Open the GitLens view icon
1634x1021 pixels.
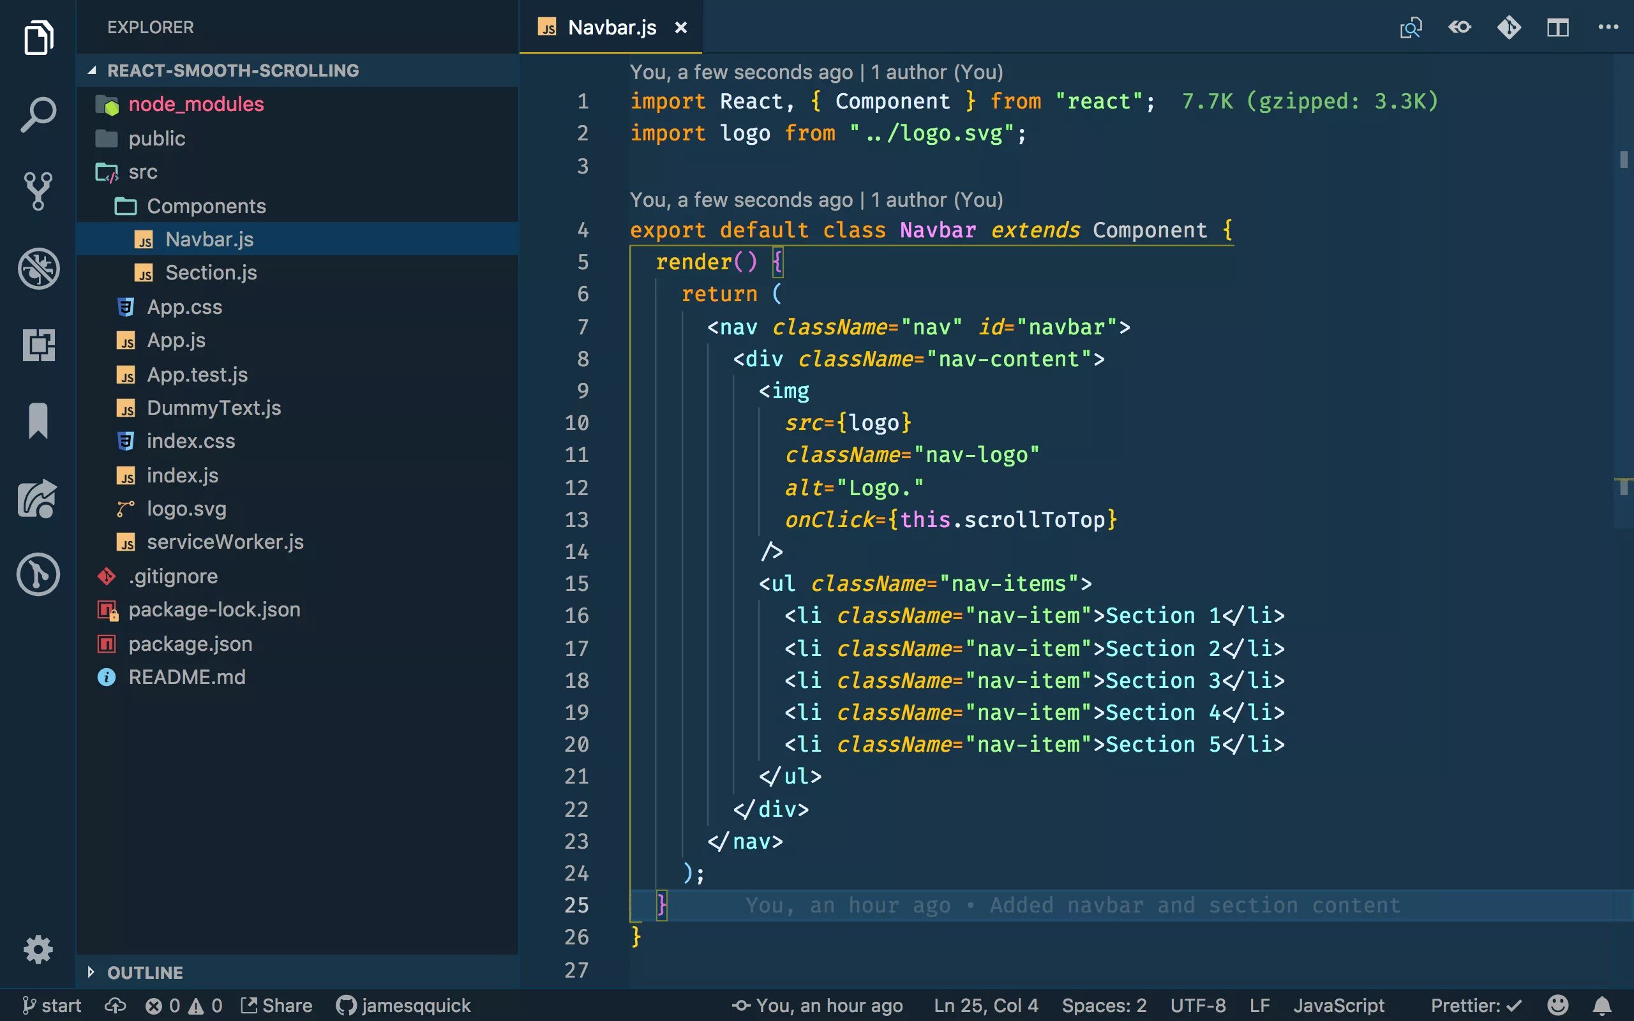point(38,575)
